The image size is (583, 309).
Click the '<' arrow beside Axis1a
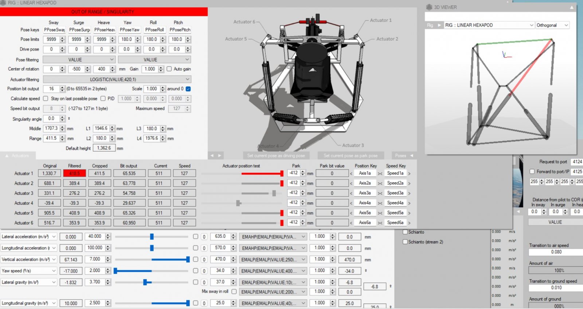click(x=351, y=174)
